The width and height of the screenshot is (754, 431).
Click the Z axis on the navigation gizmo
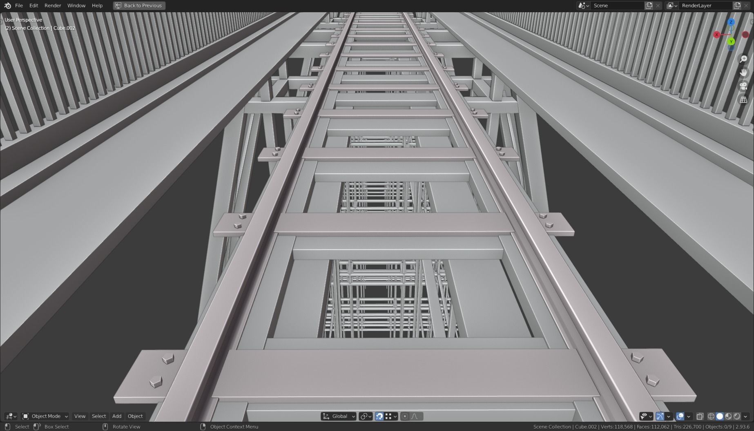tap(731, 22)
